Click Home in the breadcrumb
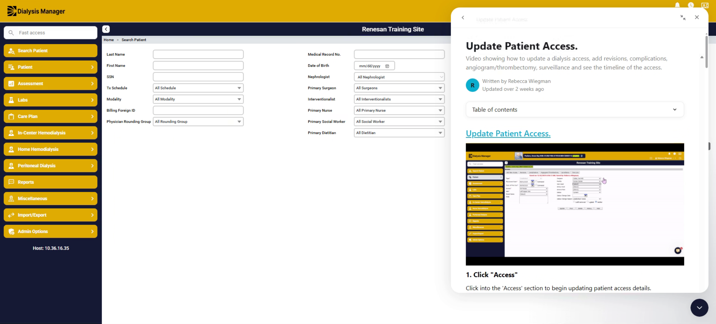The image size is (716, 324). pos(109,40)
